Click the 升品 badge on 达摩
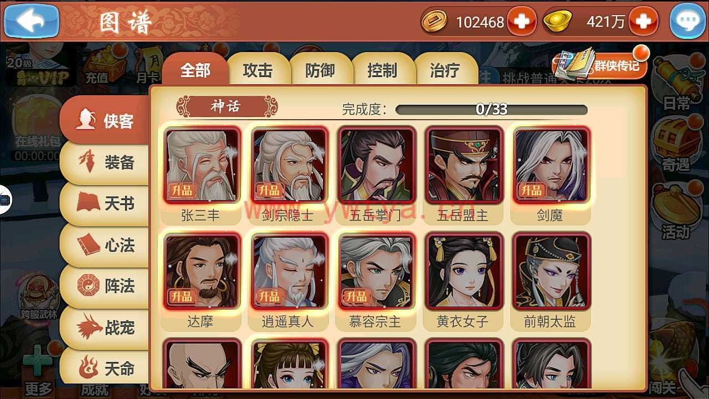The height and width of the screenshot is (399, 709). pyautogui.click(x=181, y=296)
